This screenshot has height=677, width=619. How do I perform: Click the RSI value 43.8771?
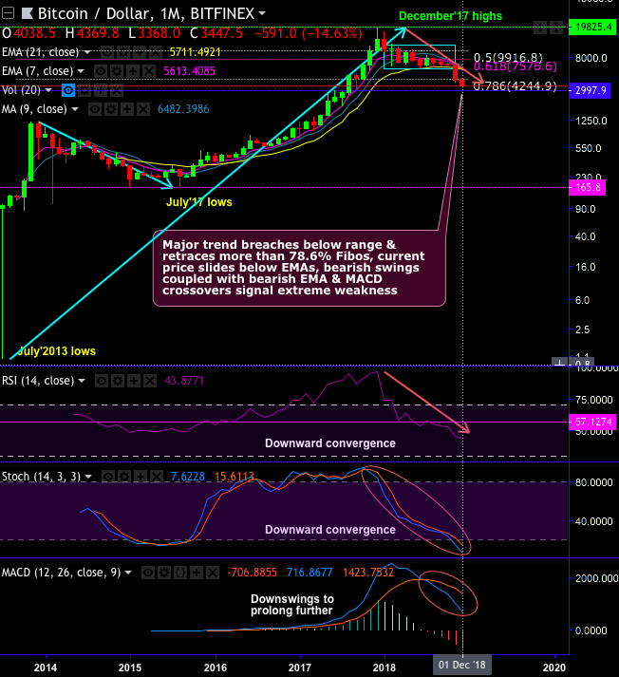[x=184, y=381]
